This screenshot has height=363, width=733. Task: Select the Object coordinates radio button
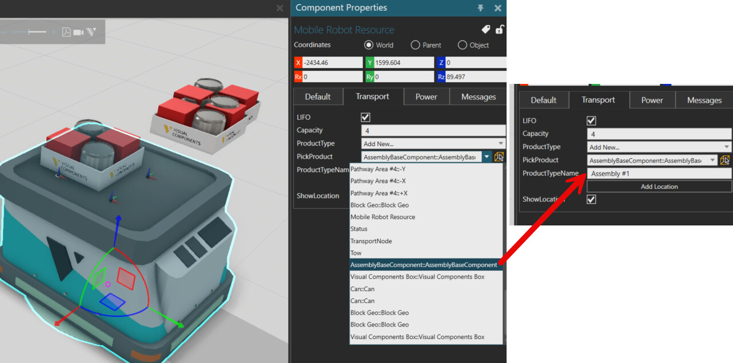tap(462, 45)
